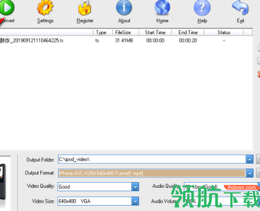Image resolution: width=260 pixels, height=211 pixels.
Task: Click the Exit toolbar label
Action: click(241, 21)
